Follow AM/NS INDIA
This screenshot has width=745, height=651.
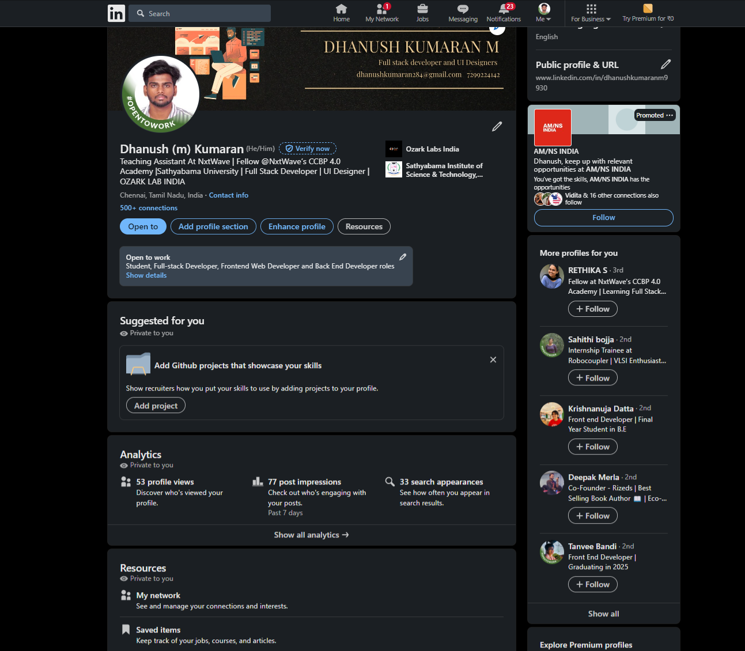click(603, 218)
